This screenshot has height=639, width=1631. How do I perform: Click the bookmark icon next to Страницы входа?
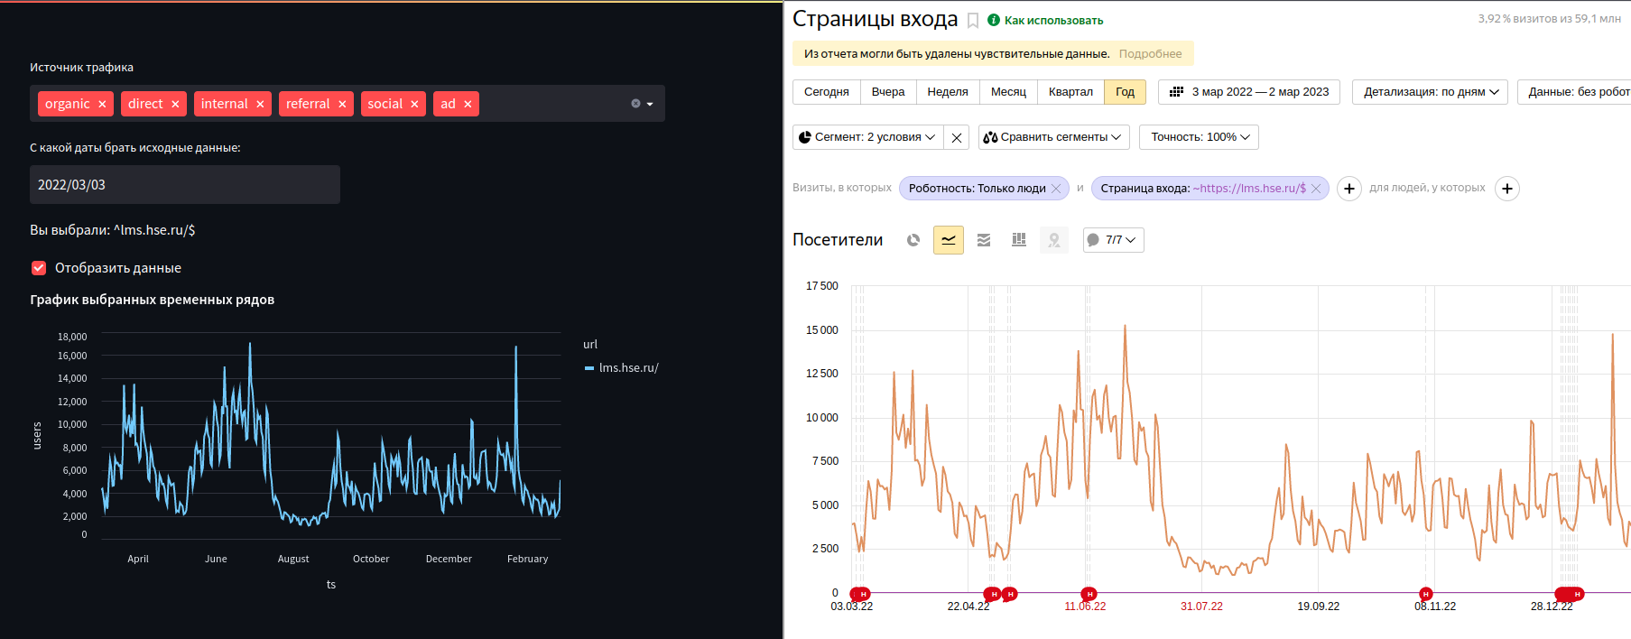973,21
